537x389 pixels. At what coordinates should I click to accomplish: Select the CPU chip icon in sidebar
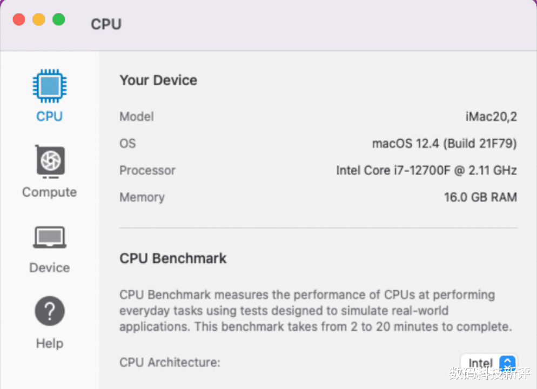click(49, 85)
